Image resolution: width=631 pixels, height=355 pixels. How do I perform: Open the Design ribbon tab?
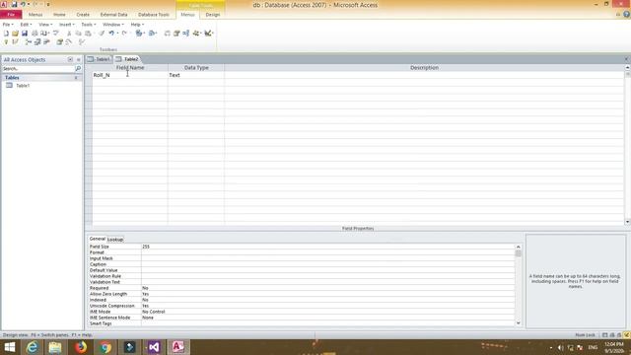(213, 15)
